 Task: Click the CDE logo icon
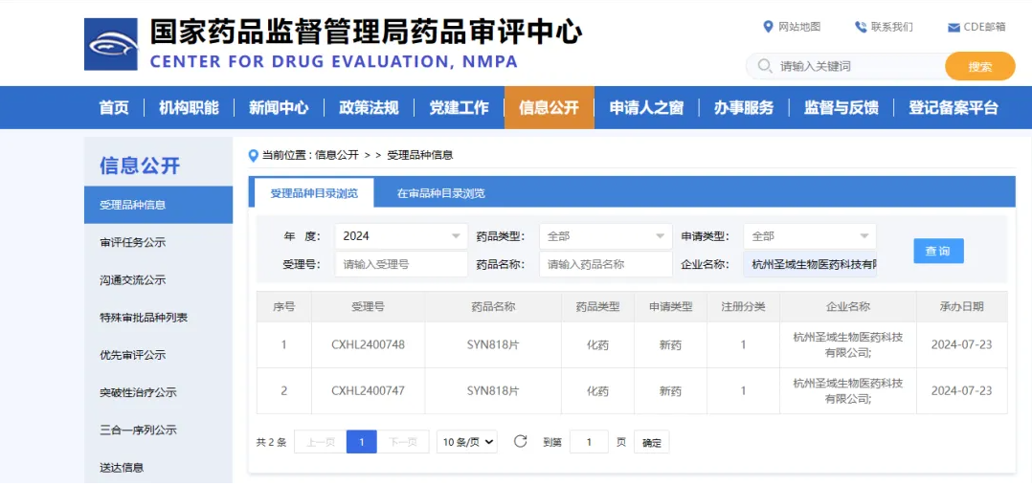pyautogui.click(x=111, y=44)
